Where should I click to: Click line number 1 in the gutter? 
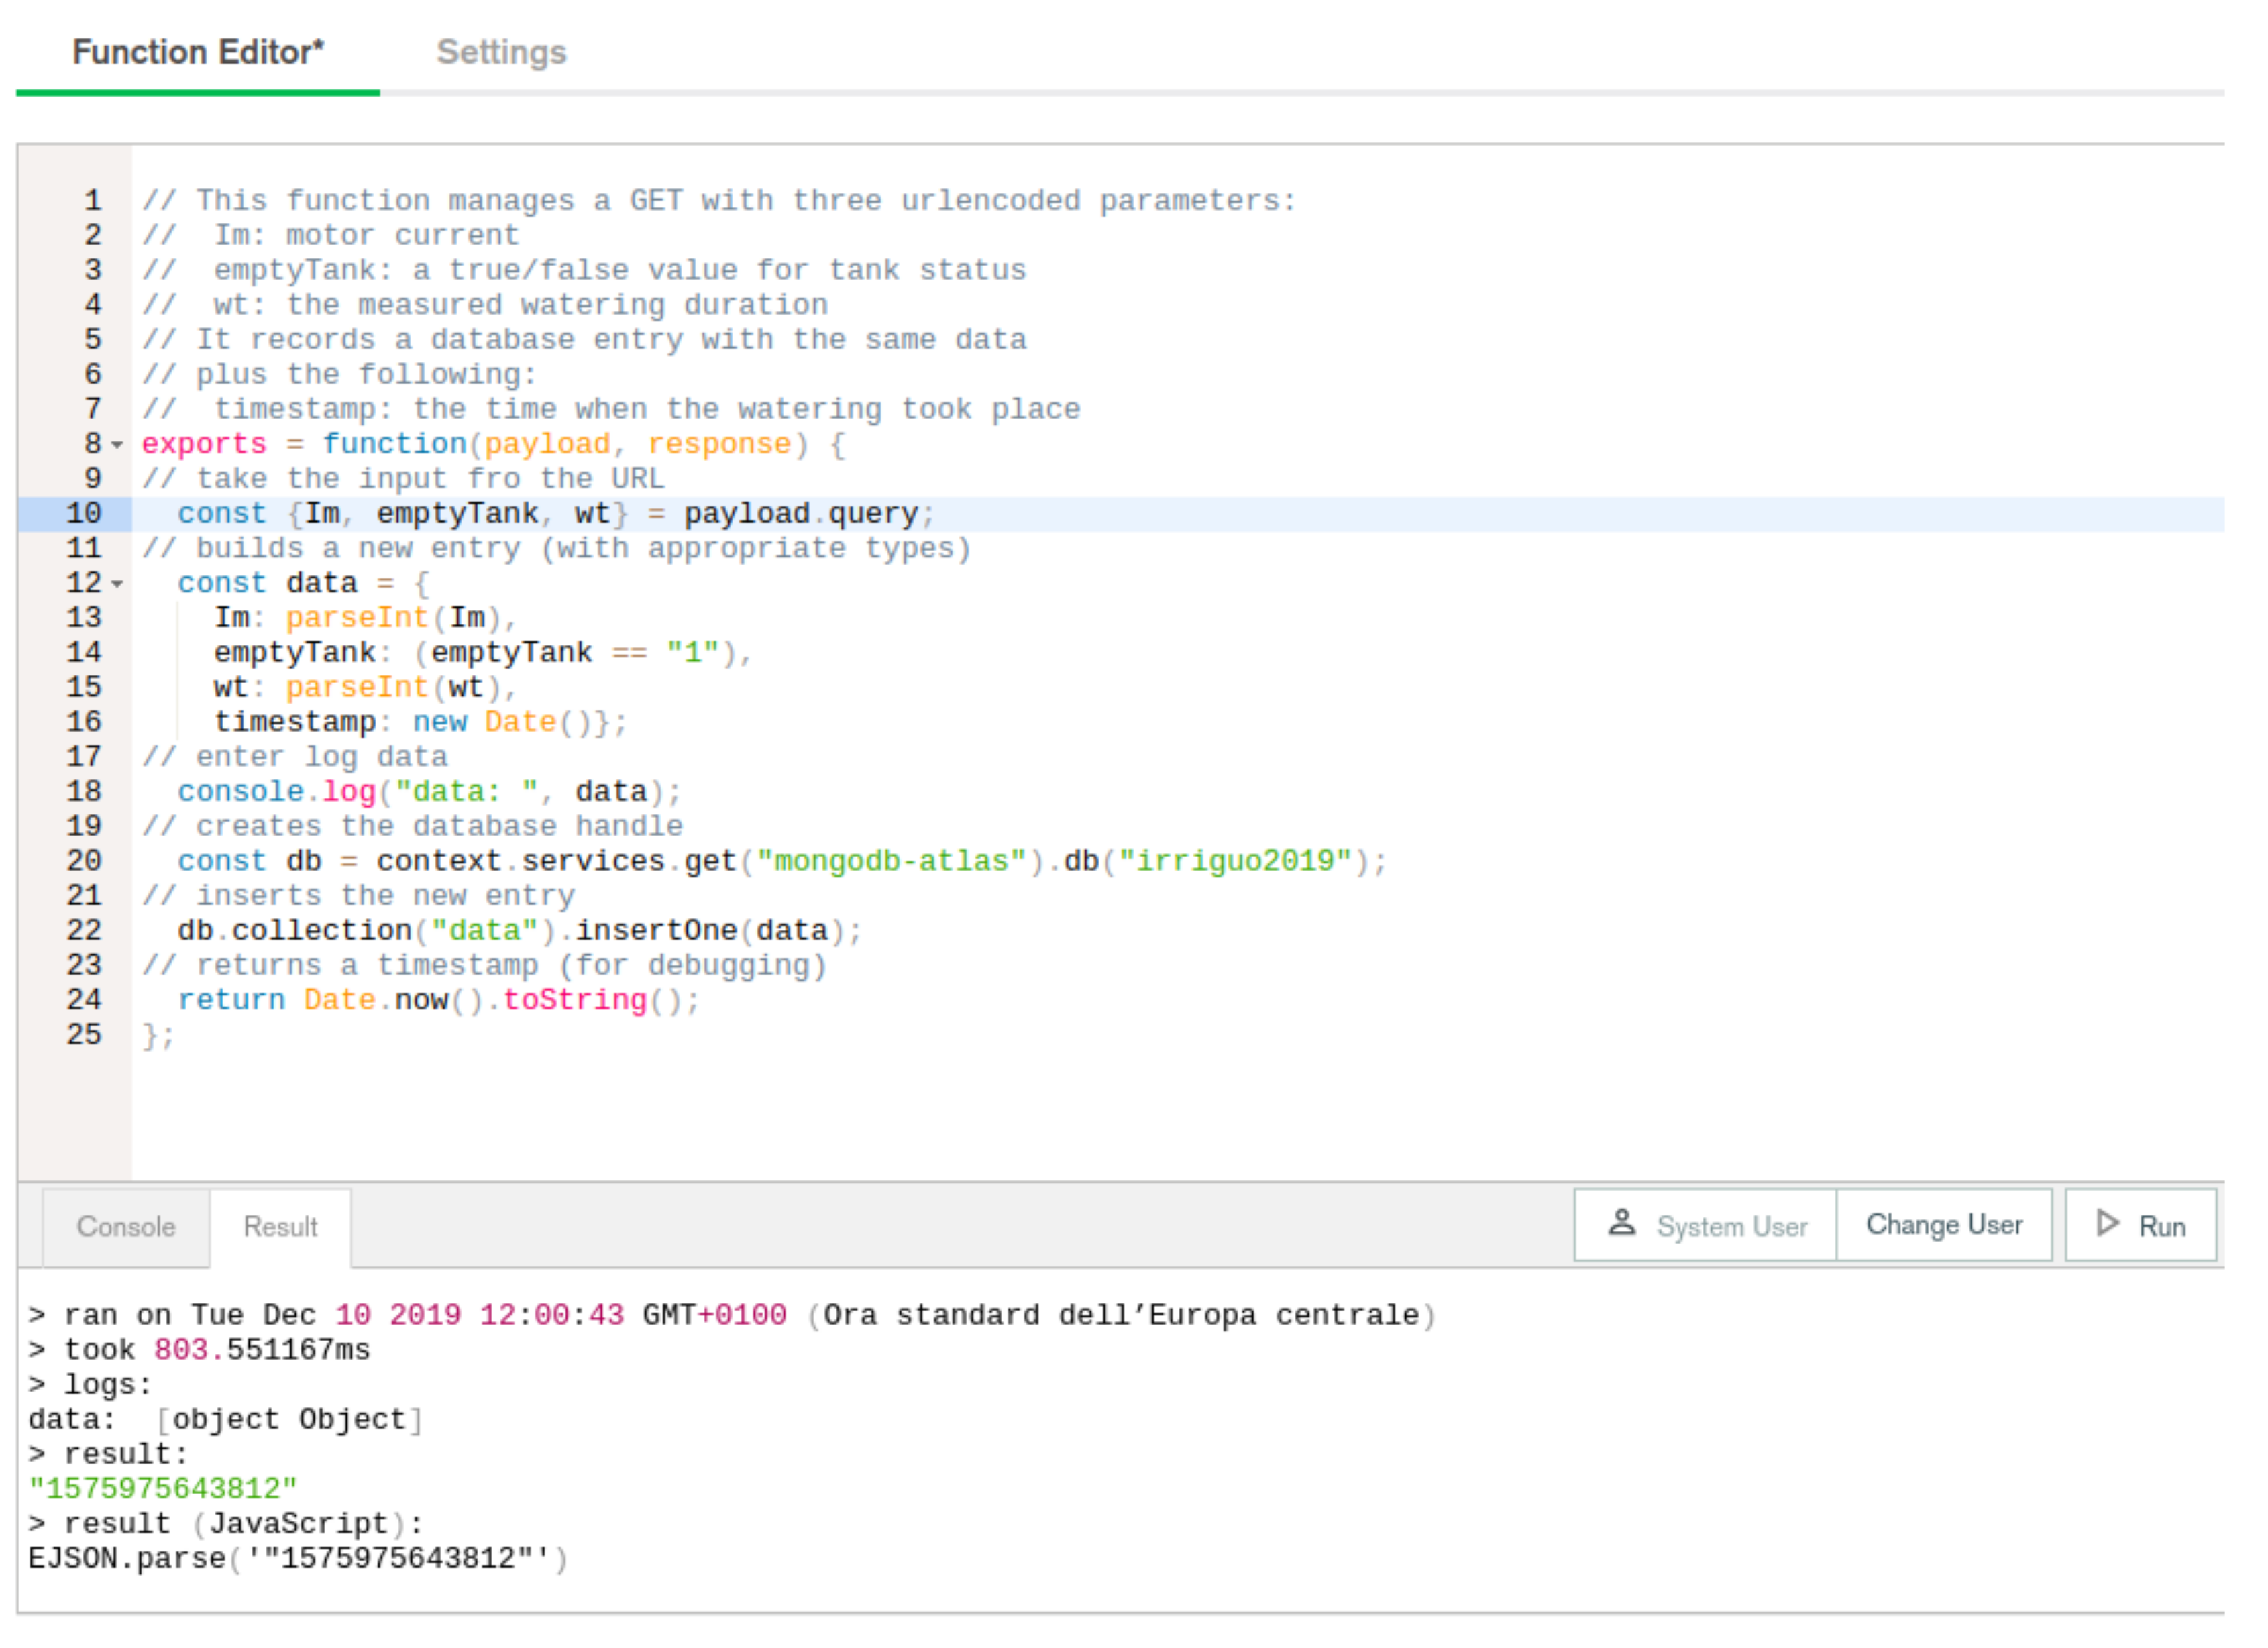point(93,201)
